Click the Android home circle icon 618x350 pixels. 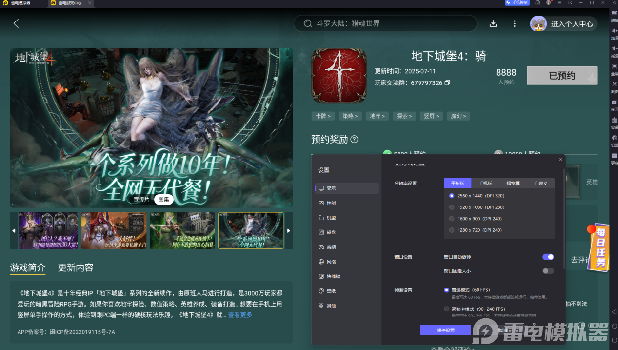click(614, 326)
